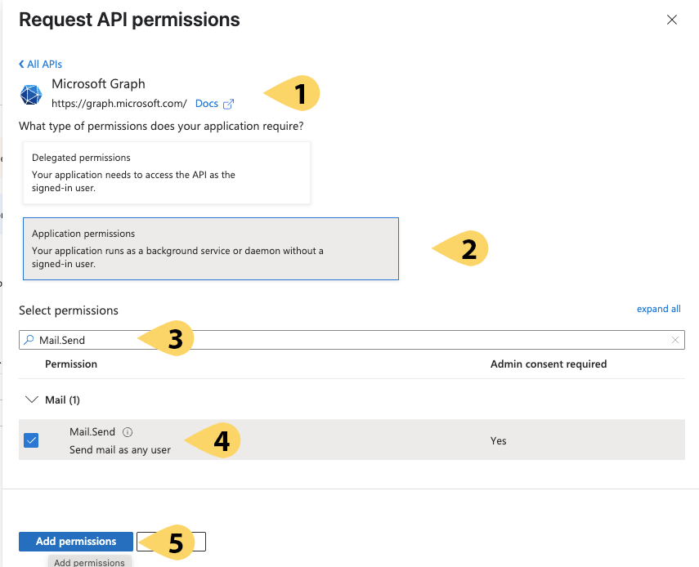
Task: Click the Send mail as any user description
Action: click(x=120, y=450)
